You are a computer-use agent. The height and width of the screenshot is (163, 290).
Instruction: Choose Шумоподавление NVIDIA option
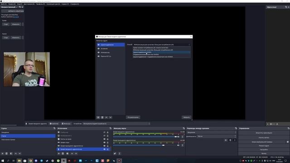coord(162,52)
